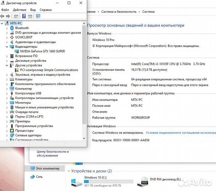
Task: Expand the Процессоры category
Action: coord(7,131)
